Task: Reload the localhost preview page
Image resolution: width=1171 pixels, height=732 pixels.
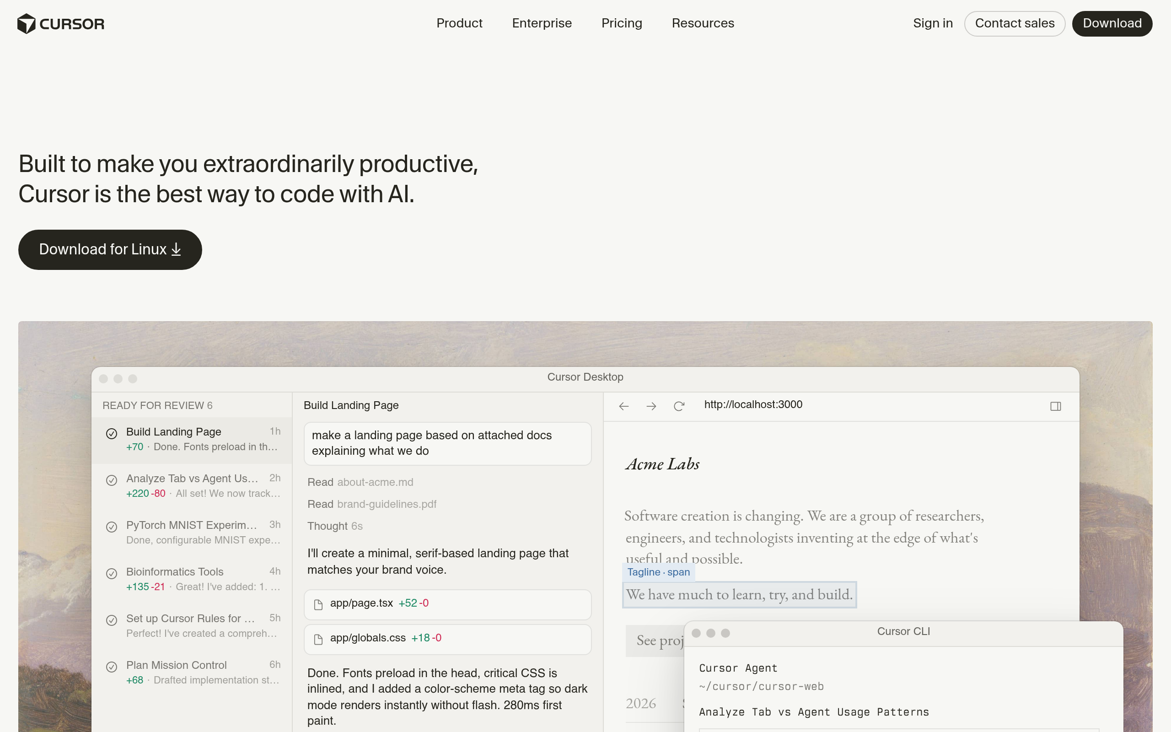Action: point(679,406)
